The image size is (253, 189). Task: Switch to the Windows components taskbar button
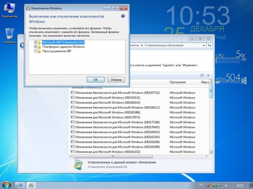pos(31,186)
